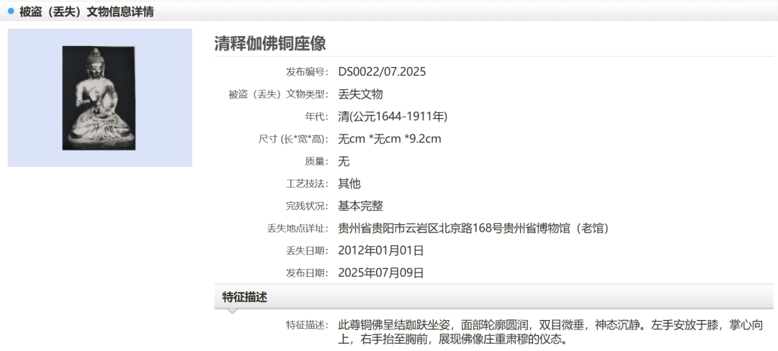
Task: Select the 特征描述 section header tab
Action: [245, 297]
